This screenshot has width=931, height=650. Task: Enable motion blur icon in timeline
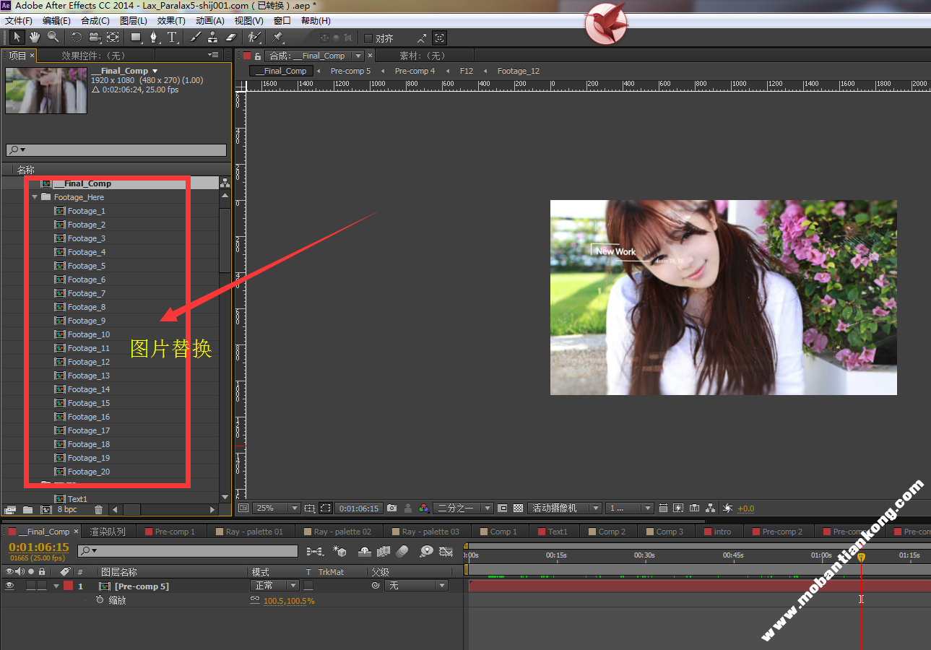[402, 552]
